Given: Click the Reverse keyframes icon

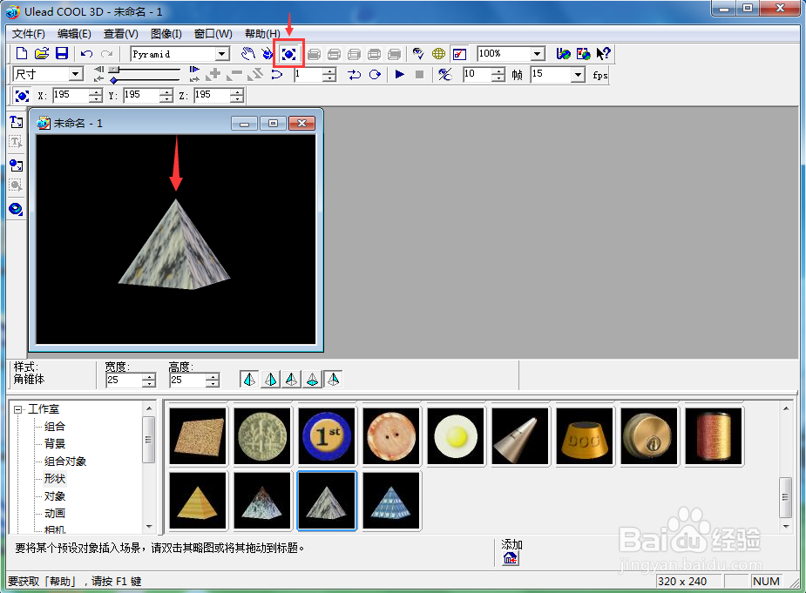Looking at the screenshot, I should pos(255,75).
